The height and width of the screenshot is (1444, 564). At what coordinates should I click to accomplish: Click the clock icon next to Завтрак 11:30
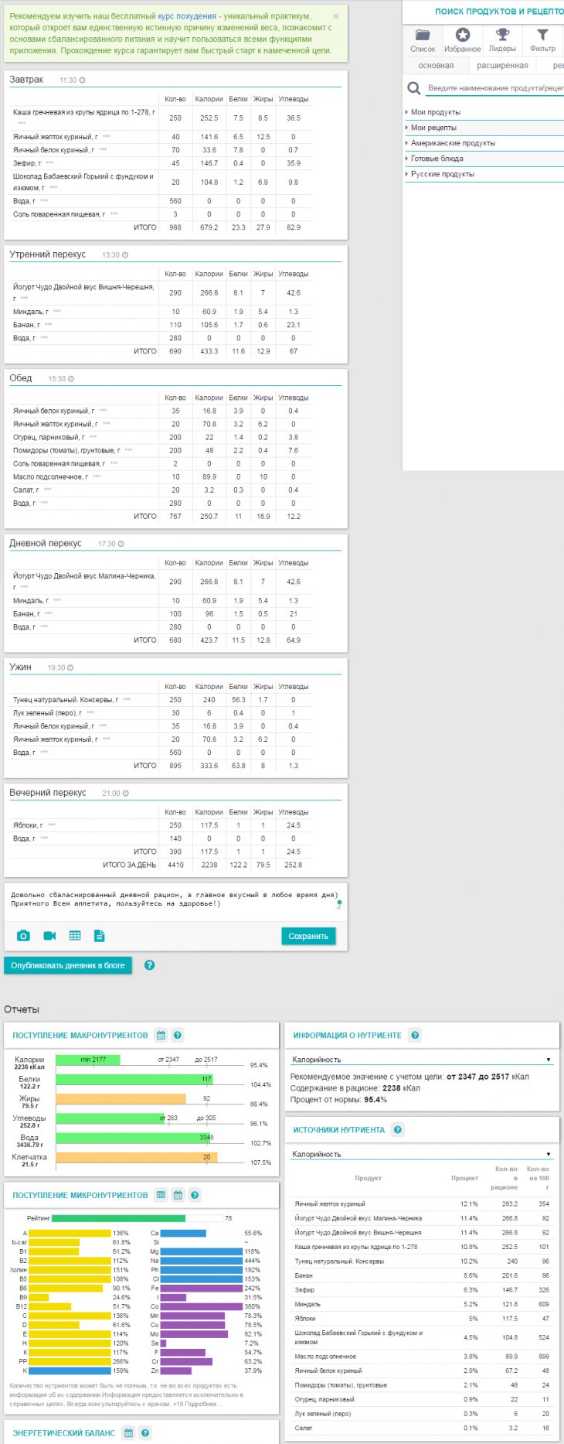click(x=83, y=80)
